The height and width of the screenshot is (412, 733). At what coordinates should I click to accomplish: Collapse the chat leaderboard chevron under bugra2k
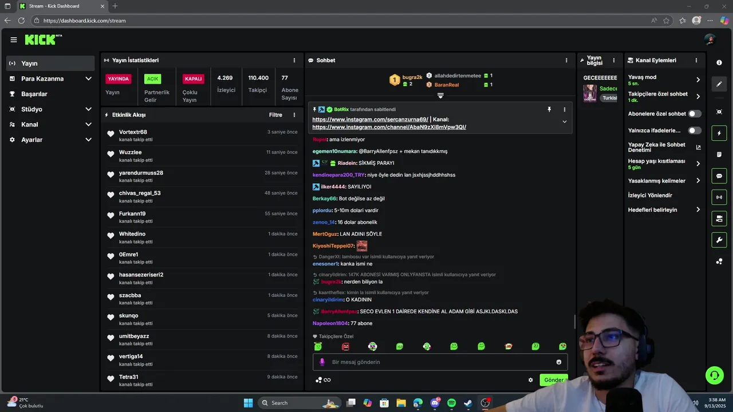click(440, 96)
